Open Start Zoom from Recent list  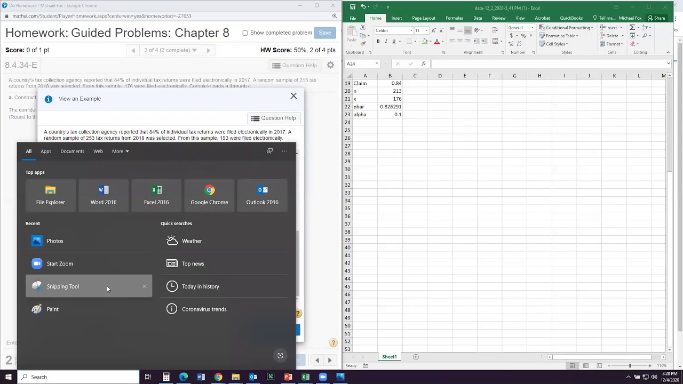point(89,263)
